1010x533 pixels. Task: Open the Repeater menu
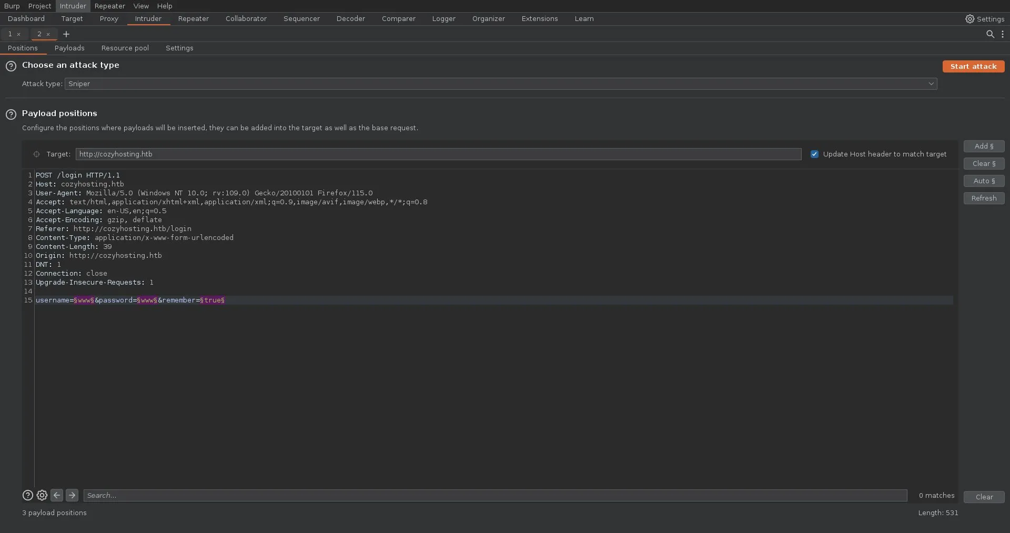(x=109, y=6)
